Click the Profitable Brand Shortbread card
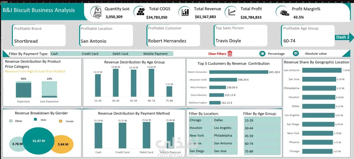354x159 pixels. 39,35
